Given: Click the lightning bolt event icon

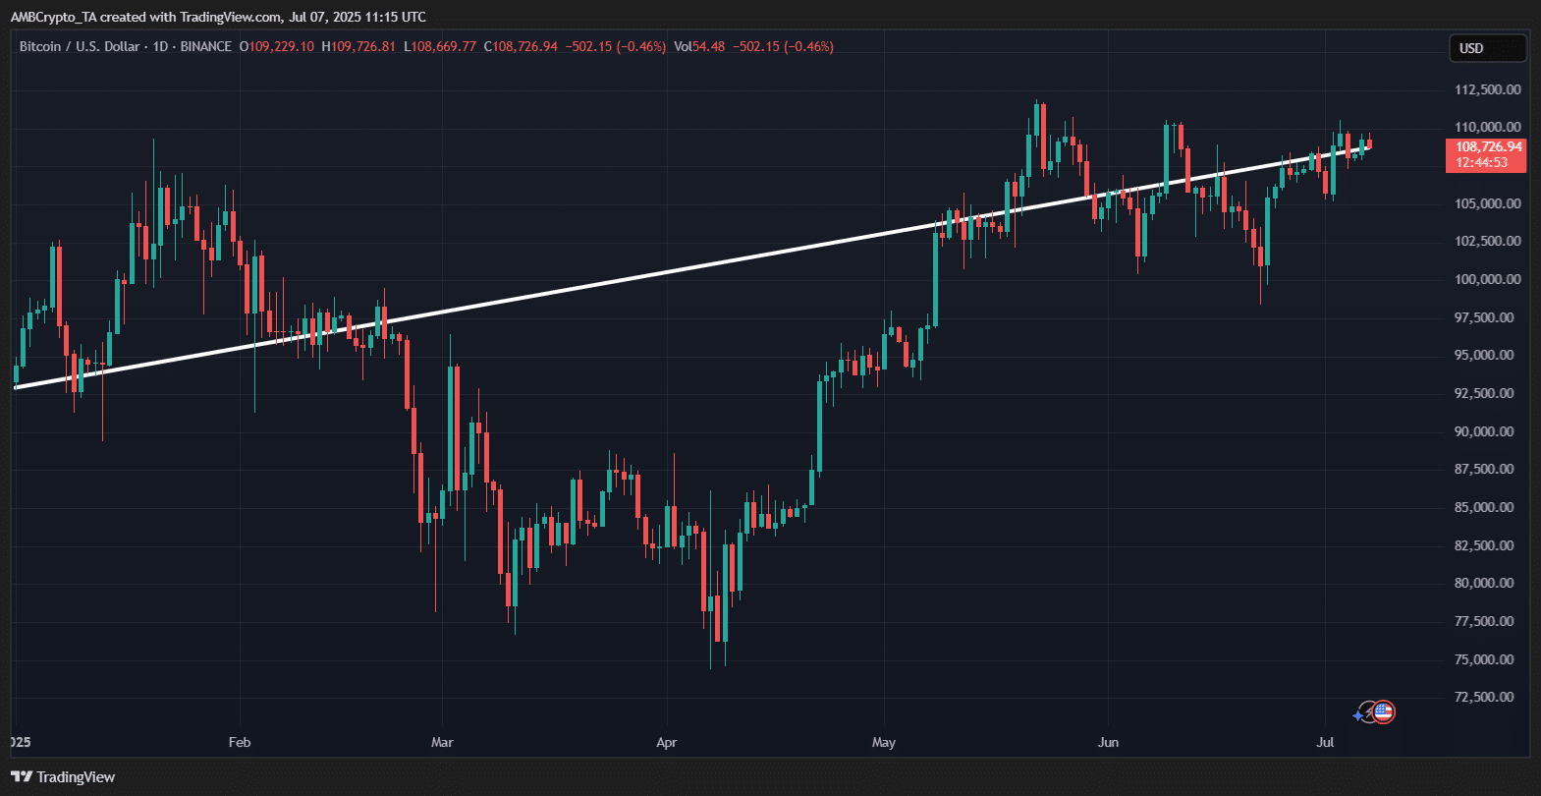Looking at the screenshot, I should pyautogui.click(x=1370, y=711).
